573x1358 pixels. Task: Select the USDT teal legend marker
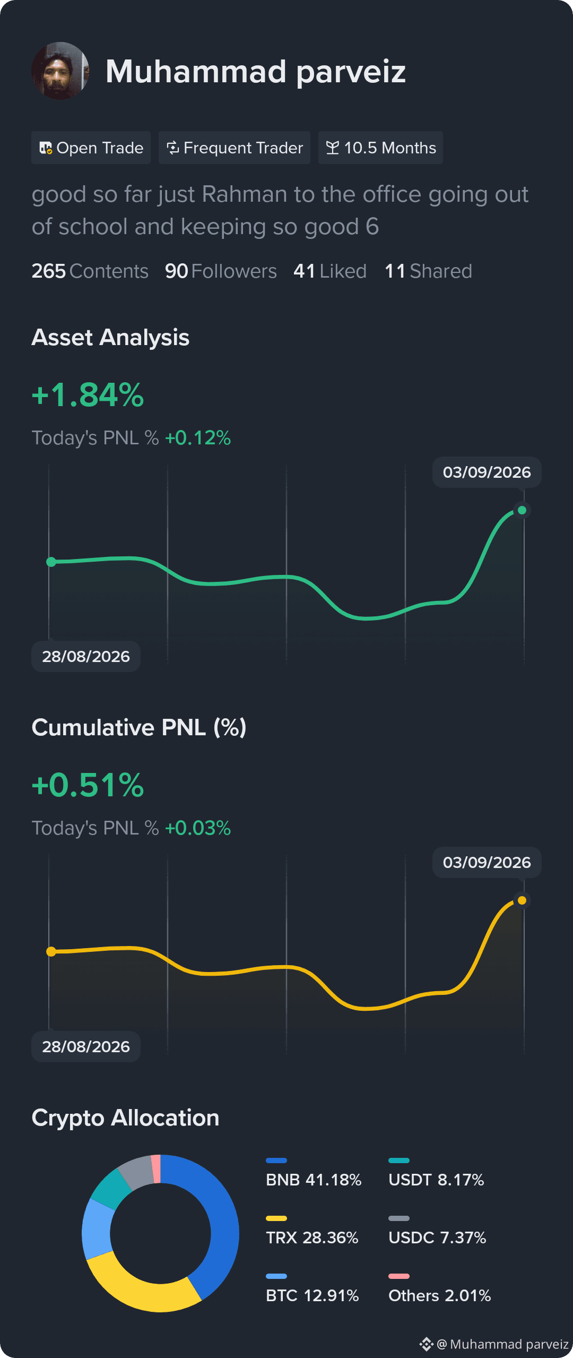point(399,1161)
